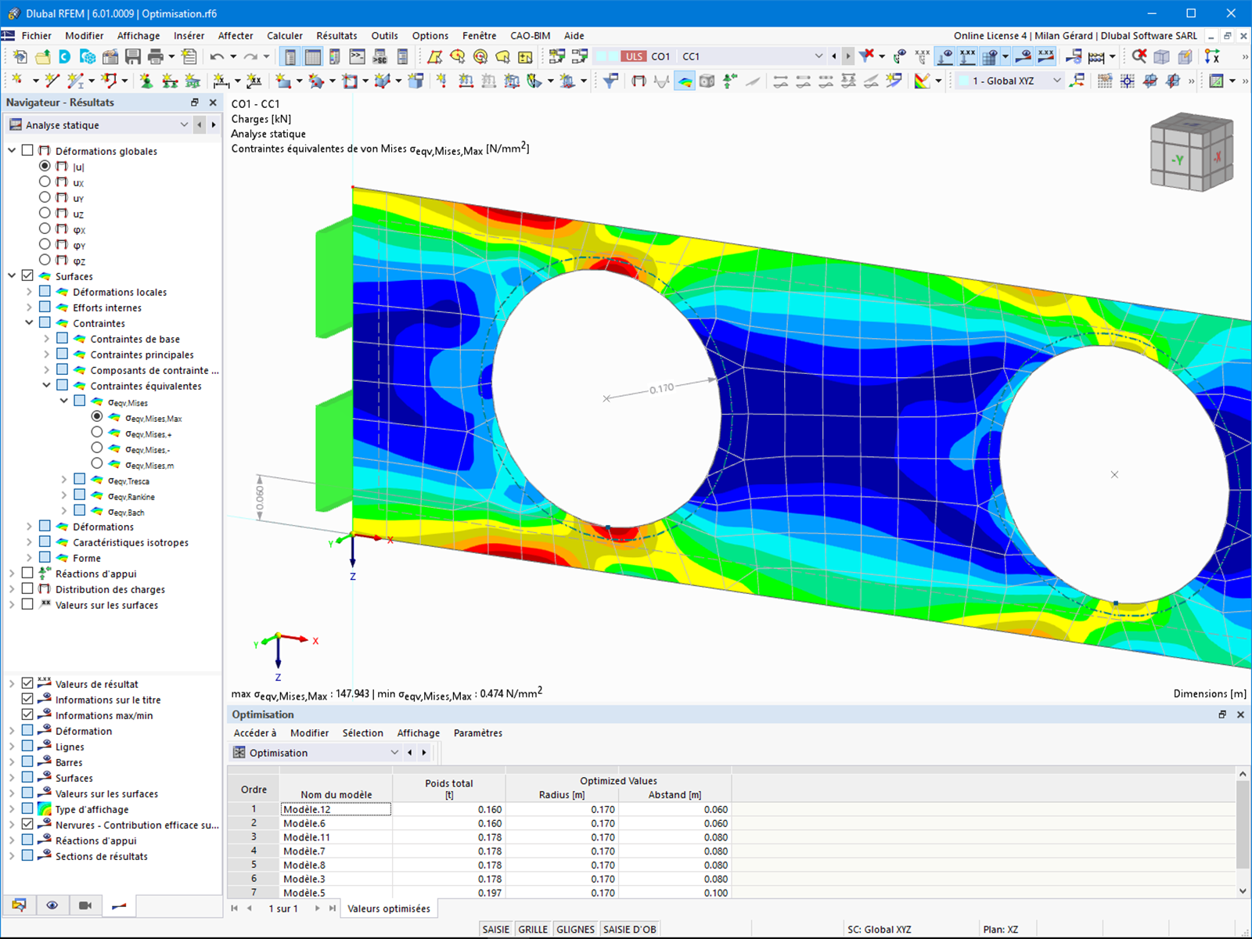Expand the Contraintes principales tree node
Screen dimensions: 1252x939
point(46,354)
